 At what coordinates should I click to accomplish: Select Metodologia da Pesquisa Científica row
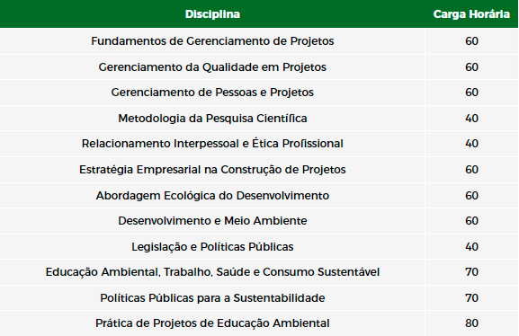[x=259, y=118]
